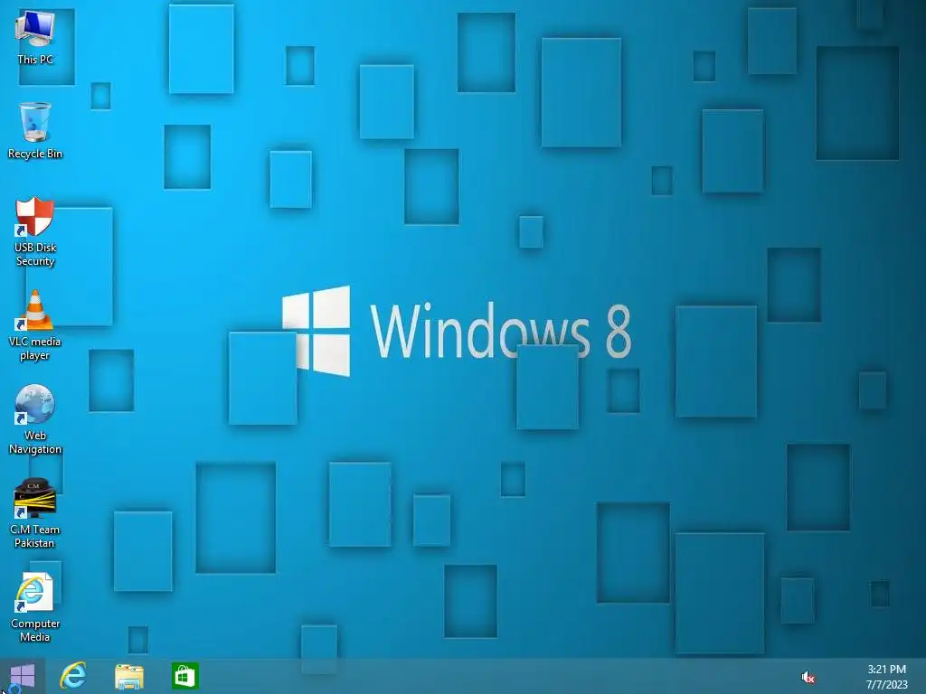The height and width of the screenshot is (694, 926).
Task: Open the Windows Store taskbar icon
Action: point(184,676)
